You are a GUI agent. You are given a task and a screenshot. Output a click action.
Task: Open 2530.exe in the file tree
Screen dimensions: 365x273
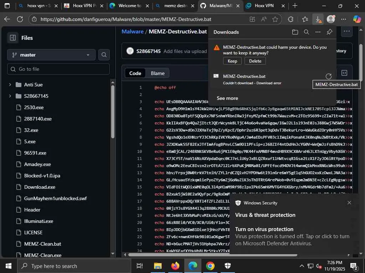(34, 107)
